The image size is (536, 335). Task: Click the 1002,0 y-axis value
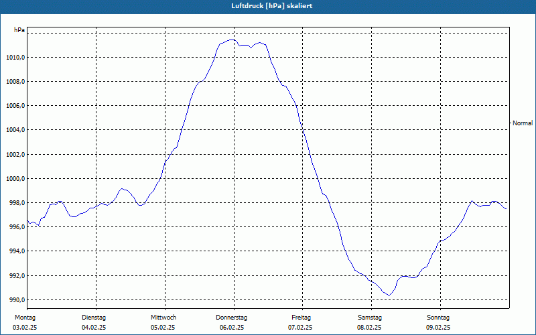pyautogui.click(x=15, y=155)
